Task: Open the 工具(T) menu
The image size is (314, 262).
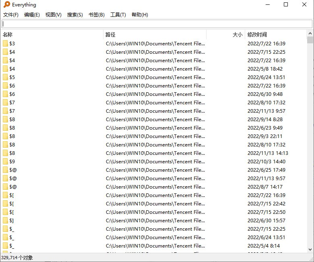Action: click(118, 15)
